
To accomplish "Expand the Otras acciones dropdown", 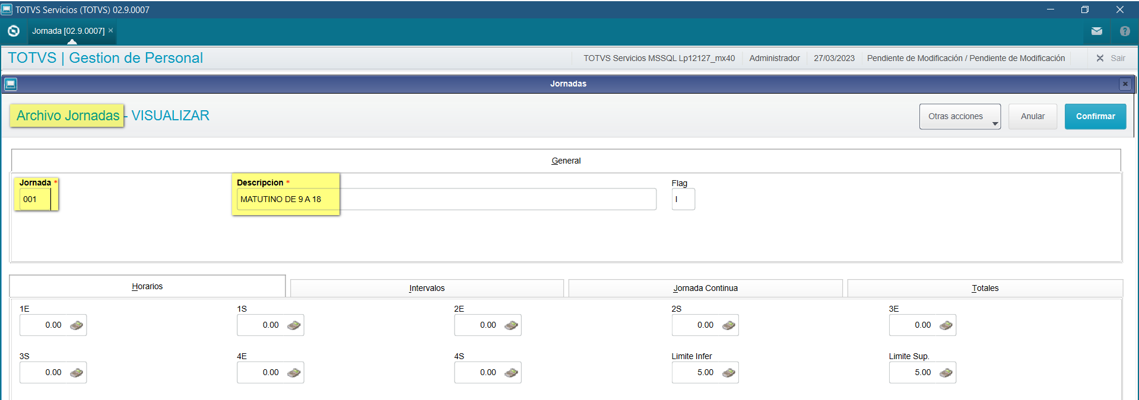I will point(959,117).
